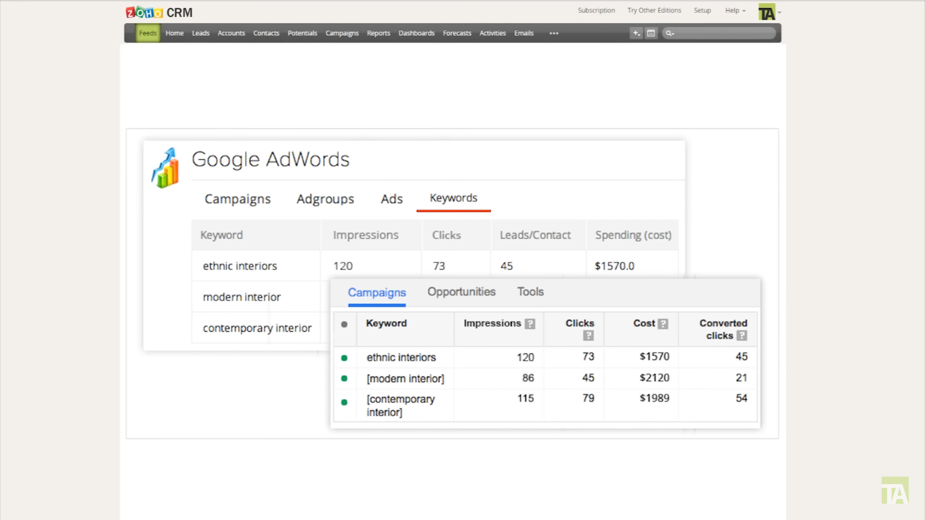Click 'ethnic interiors' in Zoho AdWords table

(x=240, y=266)
